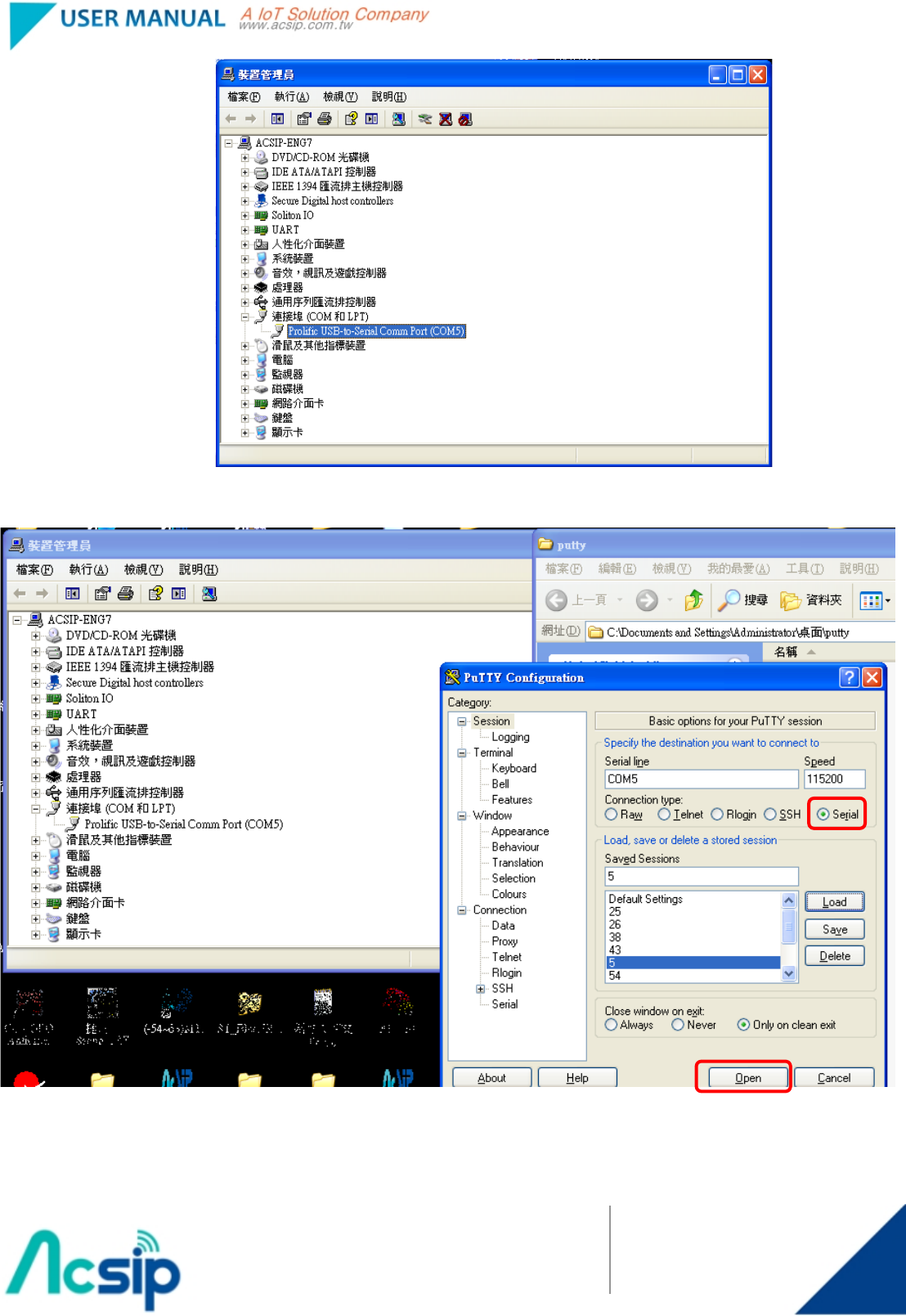Click the Load button
This screenshot has width=906, height=1316.
835,902
